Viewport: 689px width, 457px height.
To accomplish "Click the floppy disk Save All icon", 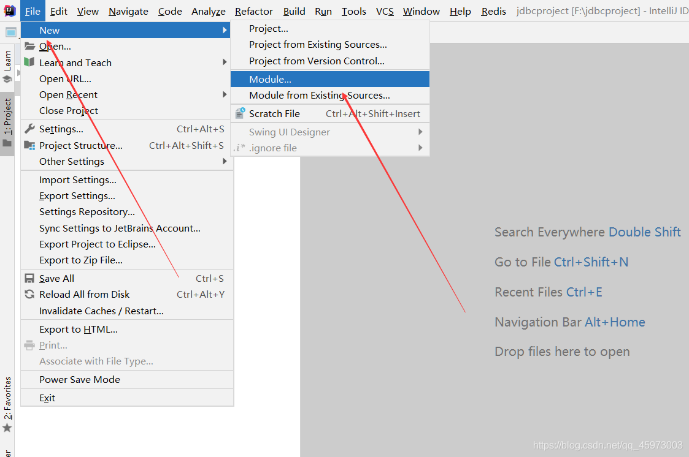I will (29, 279).
